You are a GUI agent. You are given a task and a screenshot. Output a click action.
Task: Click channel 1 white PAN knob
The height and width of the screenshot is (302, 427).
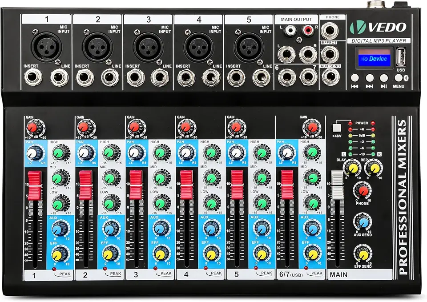point(32,153)
